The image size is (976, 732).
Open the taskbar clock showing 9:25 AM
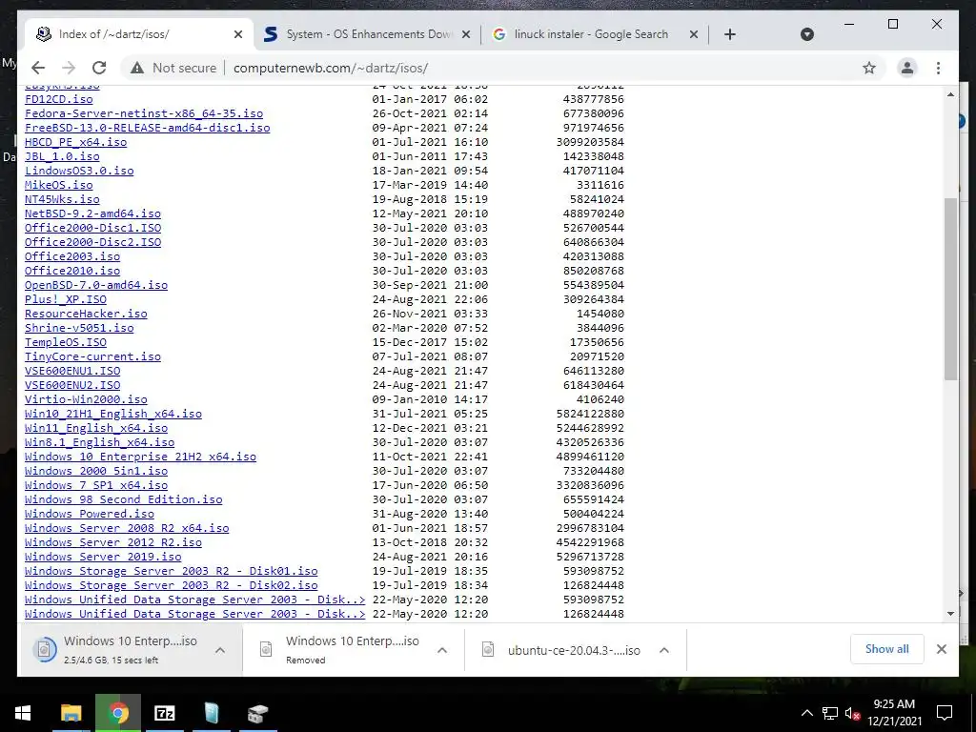click(x=894, y=713)
